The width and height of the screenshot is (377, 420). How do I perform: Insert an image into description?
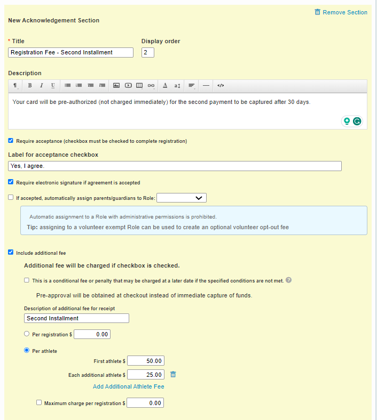[x=116, y=85]
